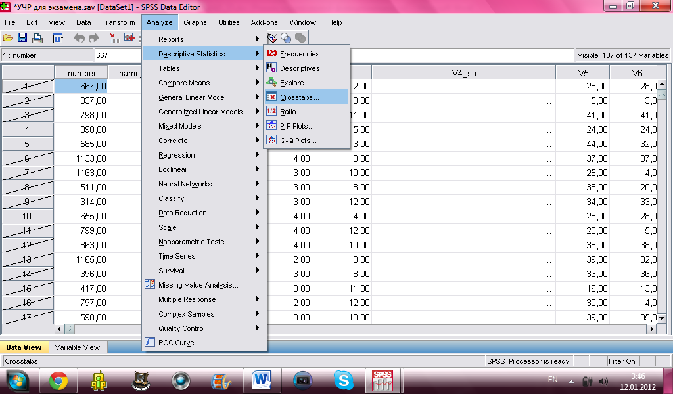Click the Redo arrow icon

click(x=93, y=38)
